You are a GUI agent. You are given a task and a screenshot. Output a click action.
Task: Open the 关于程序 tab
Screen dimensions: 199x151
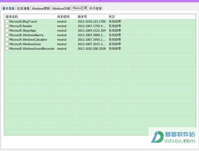96,9
